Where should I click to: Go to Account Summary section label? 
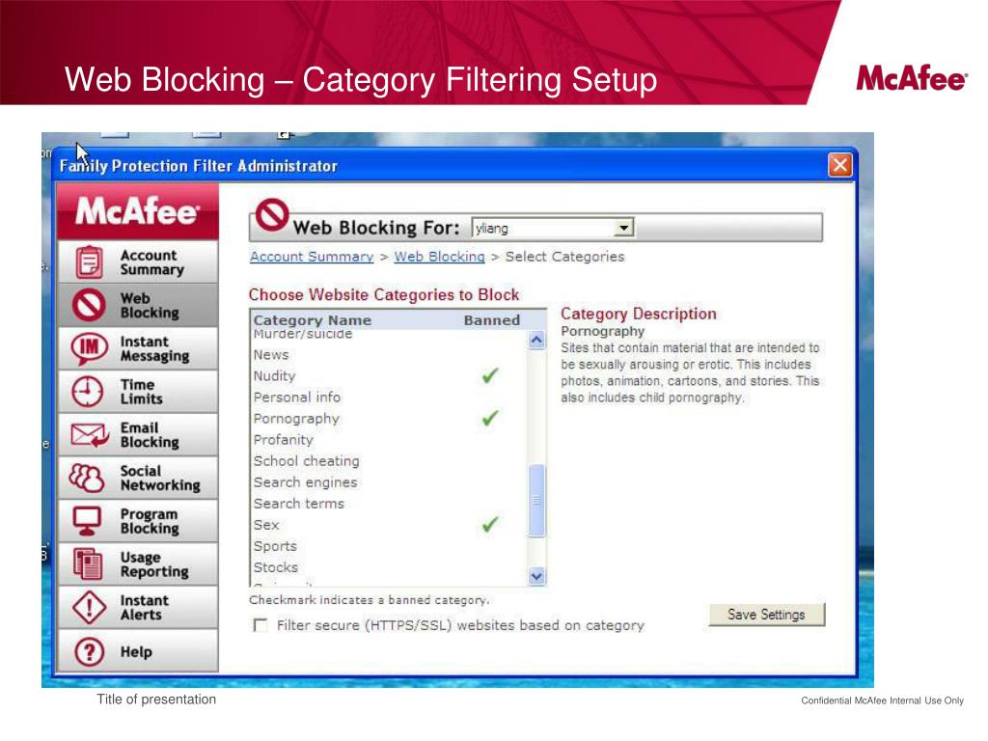(151, 262)
